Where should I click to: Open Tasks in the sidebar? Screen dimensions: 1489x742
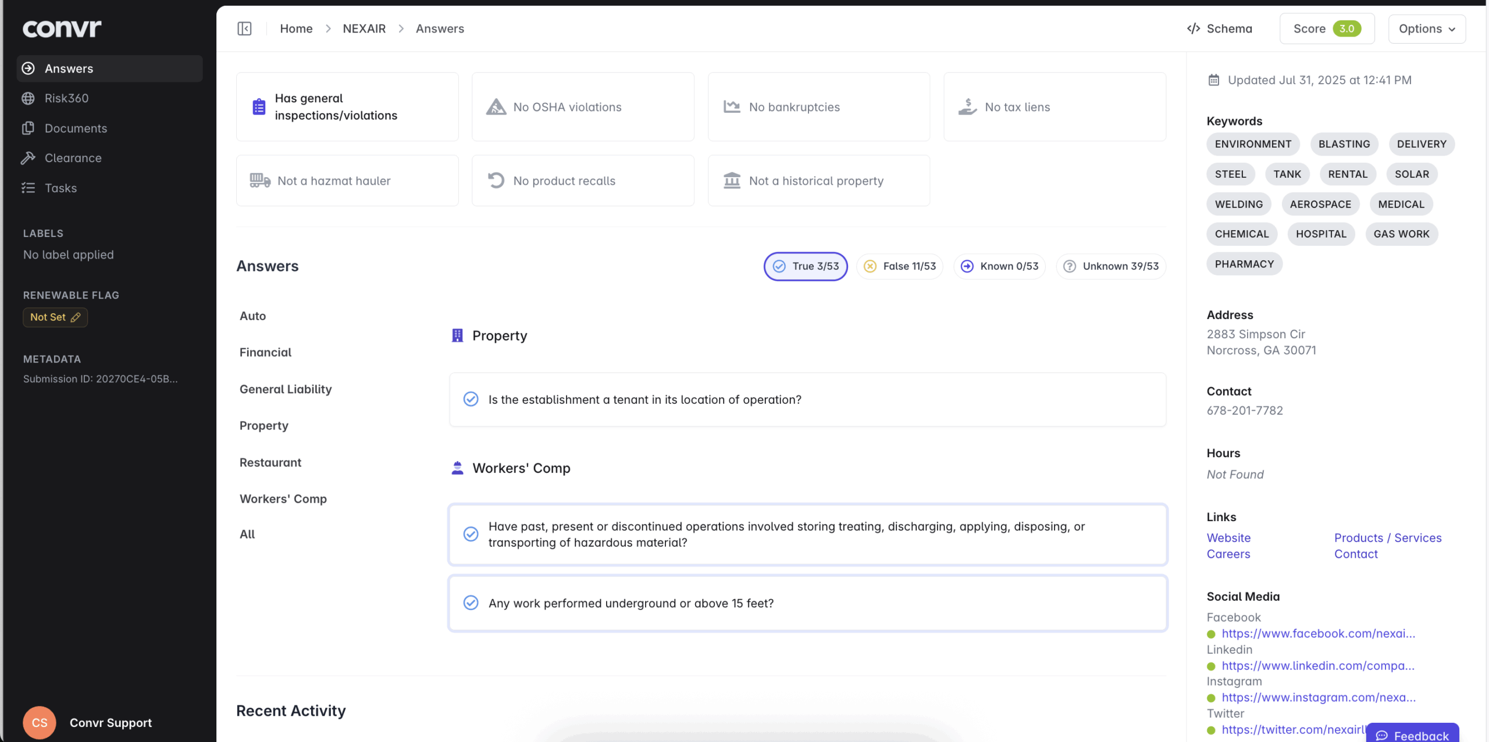[x=60, y=188]
